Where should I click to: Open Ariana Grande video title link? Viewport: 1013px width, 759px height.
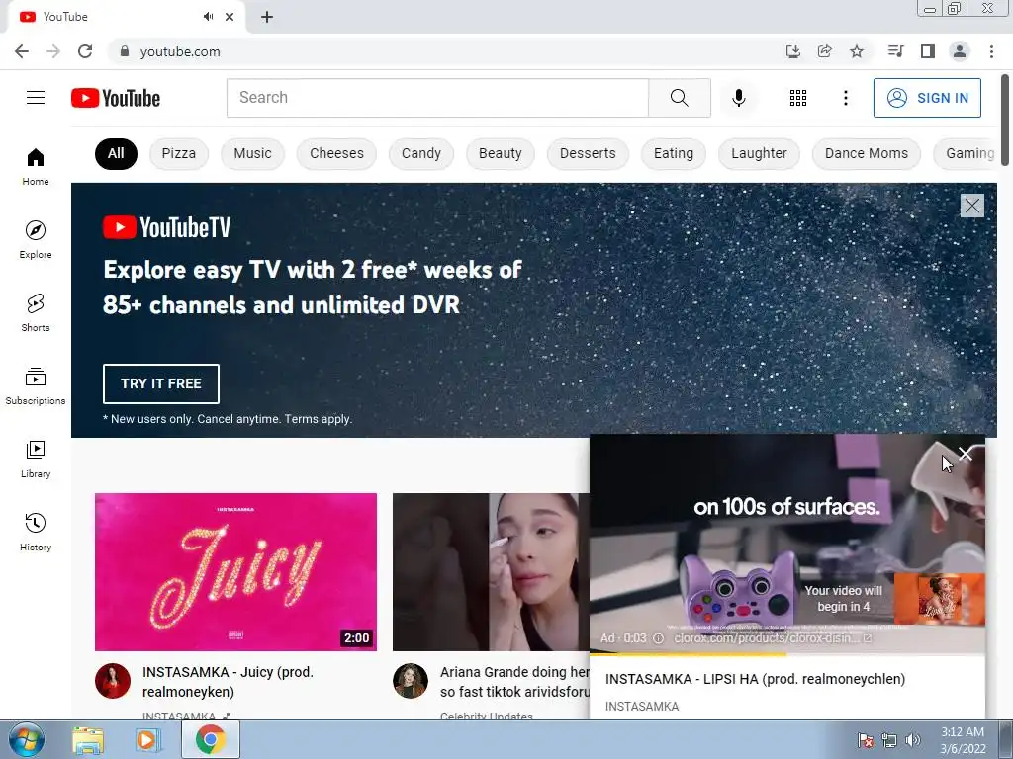click(x=514, y=682)
